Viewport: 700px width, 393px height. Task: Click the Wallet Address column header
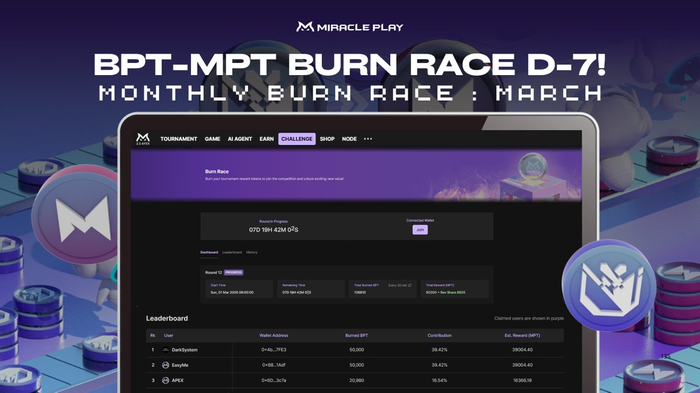pos(274,335)
